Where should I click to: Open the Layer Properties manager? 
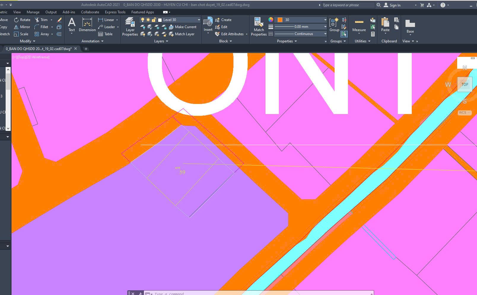pyautogui.click(x=130, y=27)
